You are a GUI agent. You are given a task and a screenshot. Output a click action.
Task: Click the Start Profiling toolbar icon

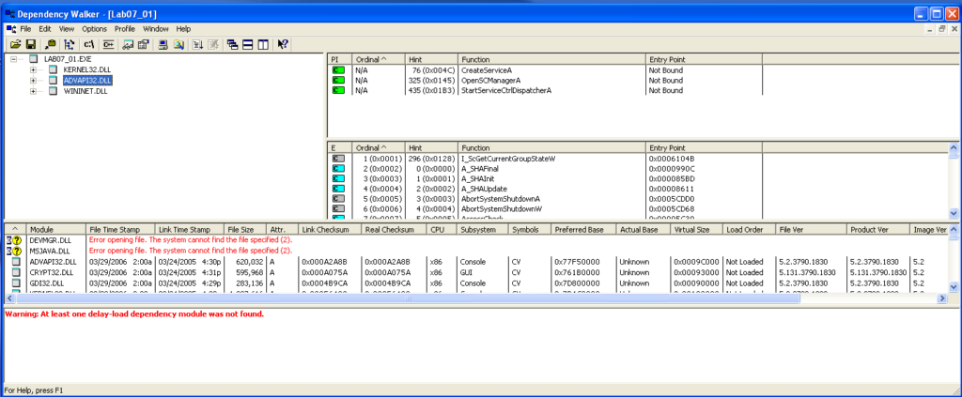point(198,44)
